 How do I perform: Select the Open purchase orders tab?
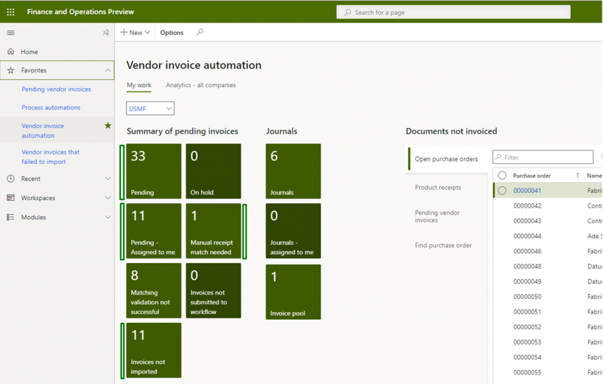(x=446, y=159)
